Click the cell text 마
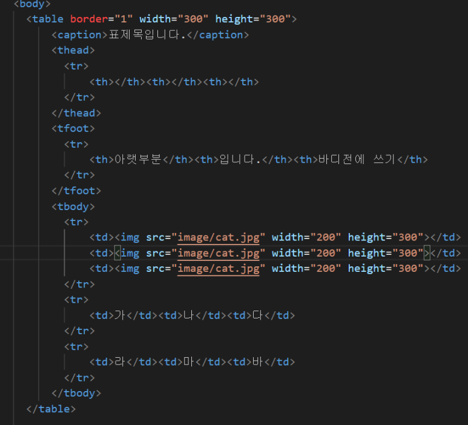The width and height of the screenshot is (468, 425). [x=189, y=362]
